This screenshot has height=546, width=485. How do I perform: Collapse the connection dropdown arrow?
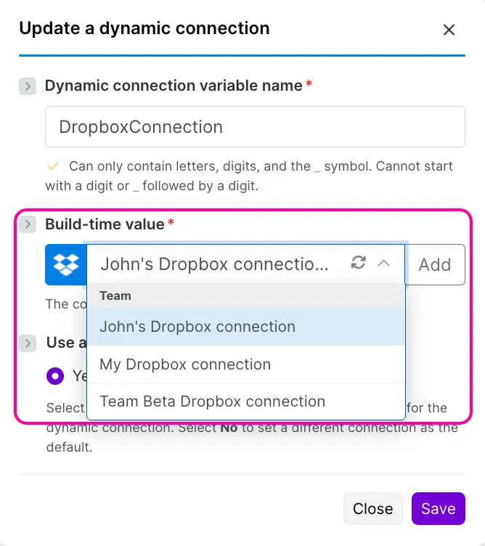coord(383,264)
